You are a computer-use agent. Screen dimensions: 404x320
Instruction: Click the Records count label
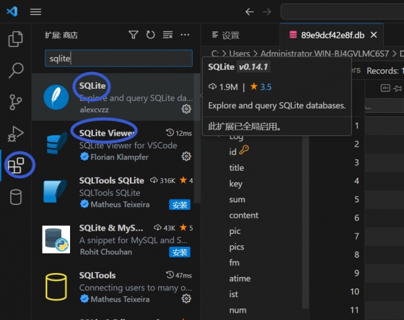[x=385, y=71]
